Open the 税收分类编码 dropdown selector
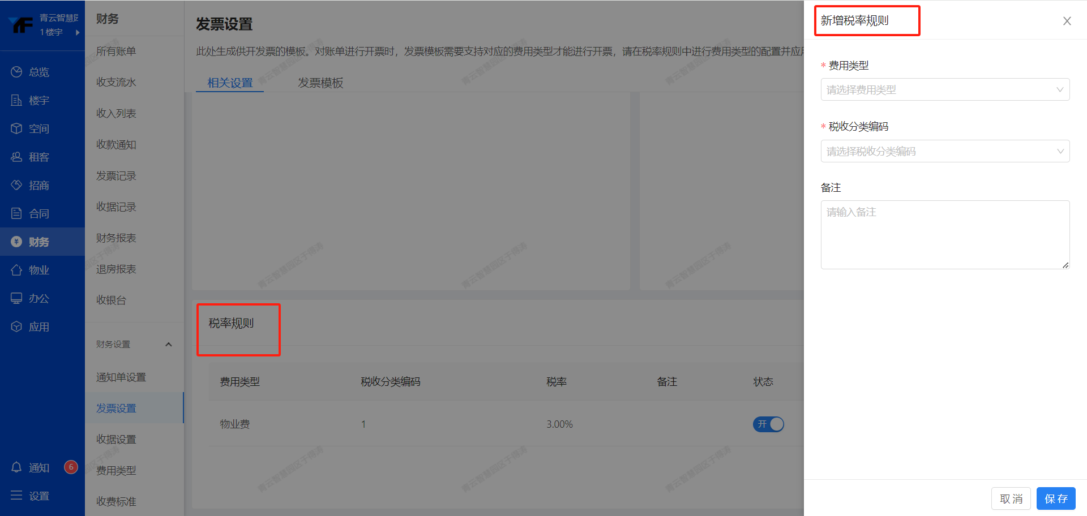Screen dimensions: 1087x516 944,151
